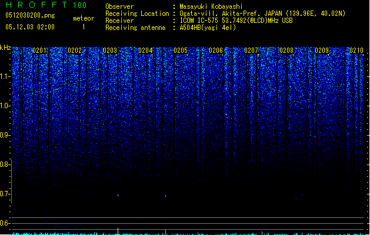
Task: Click the meteor count value 1
Action: pos(84,27)
